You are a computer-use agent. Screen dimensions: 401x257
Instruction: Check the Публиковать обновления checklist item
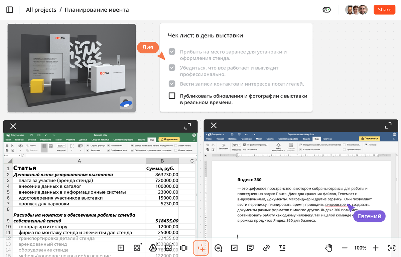[x=172, y=95]
